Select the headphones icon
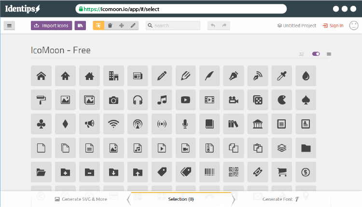This screenshot has width=362, height=207. coord(138,100)
